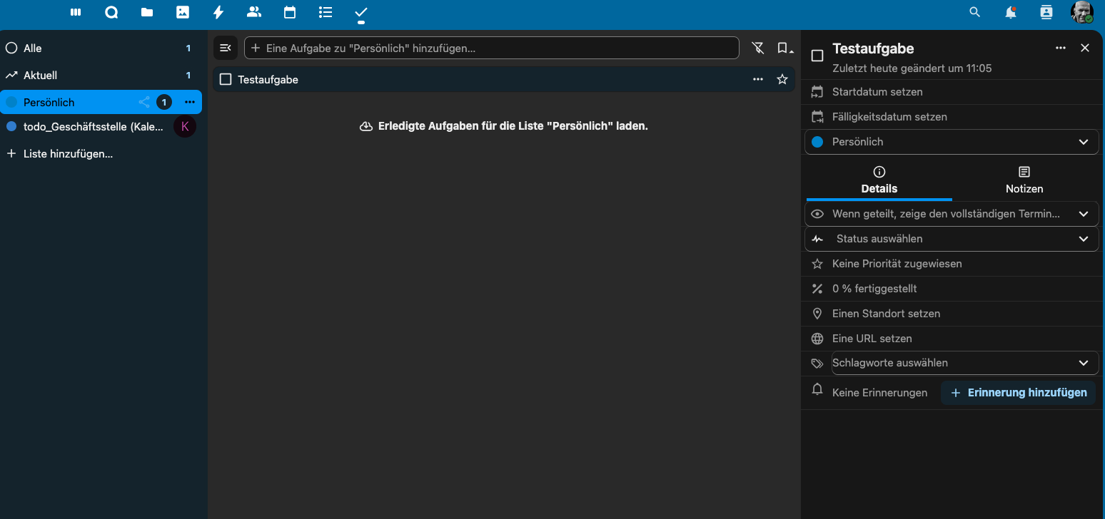The width and height of the screenshot is (1105, 519).
Task: Load completed tasks for Persönlich list
Action: (x=504, y=126)
